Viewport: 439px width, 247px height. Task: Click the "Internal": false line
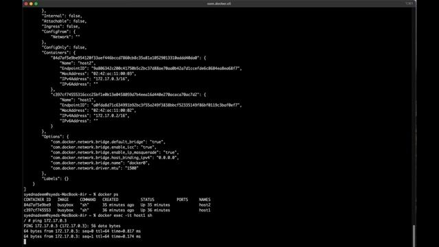click(x=62, y=16)
